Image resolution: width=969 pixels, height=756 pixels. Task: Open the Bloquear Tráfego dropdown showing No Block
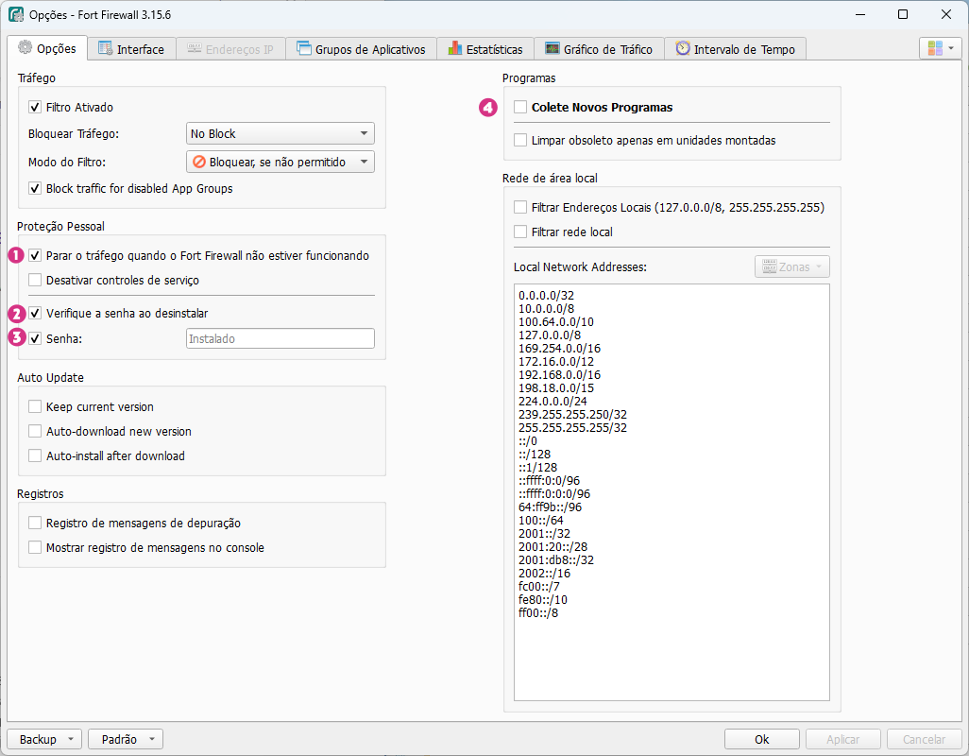pyautogui.click(x=280, y=133)
